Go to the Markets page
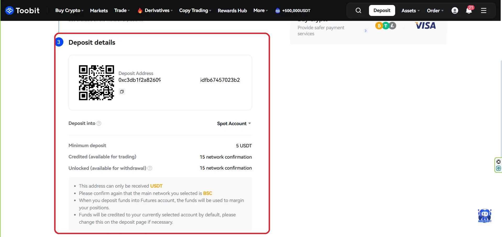502x237 pixels. coord(99,11)
